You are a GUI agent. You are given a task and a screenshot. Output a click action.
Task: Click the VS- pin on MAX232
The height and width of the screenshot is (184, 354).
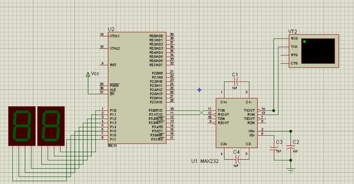pos(252,135)
